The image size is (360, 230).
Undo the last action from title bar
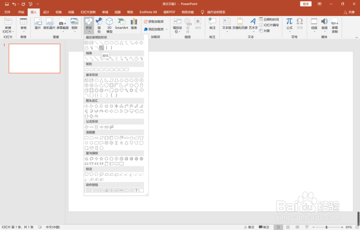click(14, 4)
